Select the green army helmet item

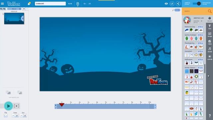tap(191, 30)
